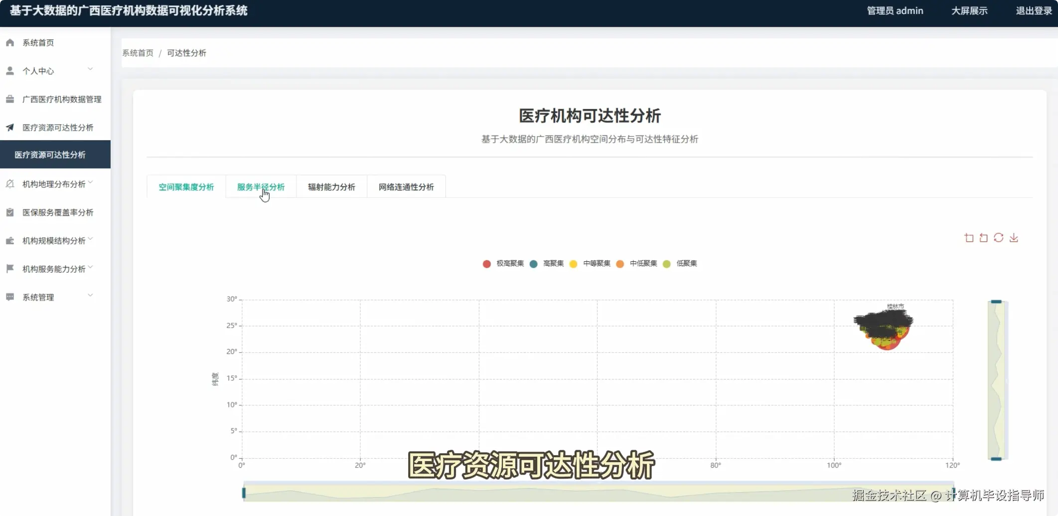Expand the 系统管理 menu chevron

coord(90,296)
